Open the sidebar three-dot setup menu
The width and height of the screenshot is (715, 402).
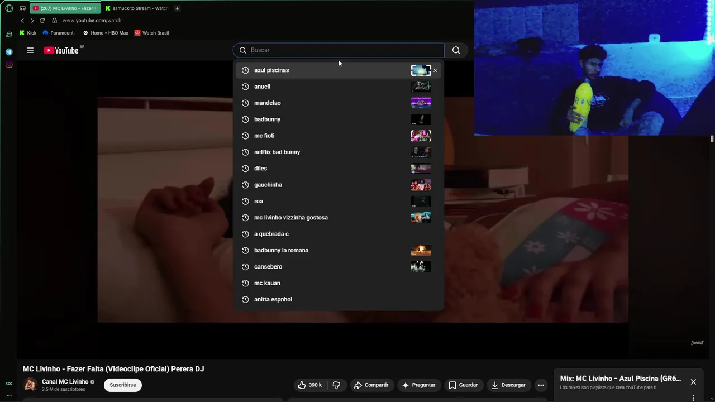pos(9,396)
